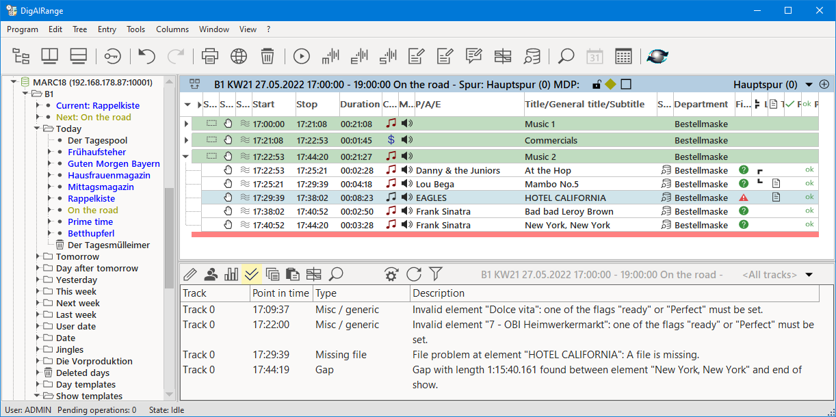
Task: Click the refresh icon in the lower panel
Action: tap(414, 274)
